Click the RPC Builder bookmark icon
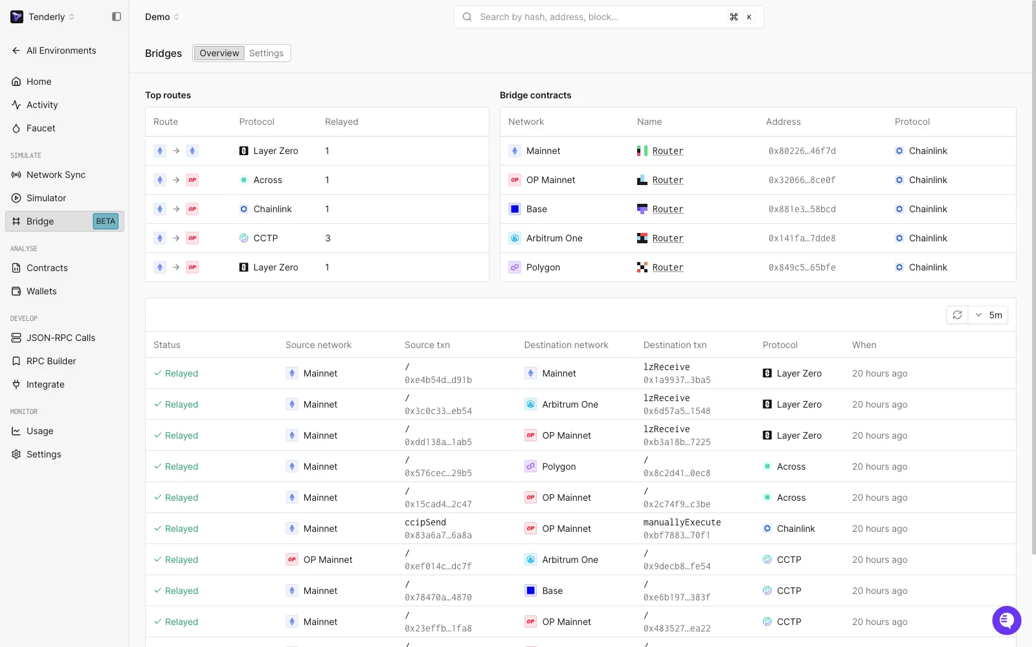This screenshot has height=647, width=1036. (16, 361)
